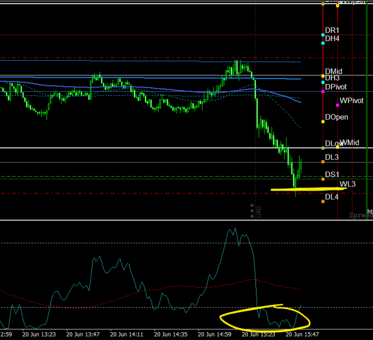Click the orange marker dot beside DL4
The image size is (373, 340).
coord(323,201)
